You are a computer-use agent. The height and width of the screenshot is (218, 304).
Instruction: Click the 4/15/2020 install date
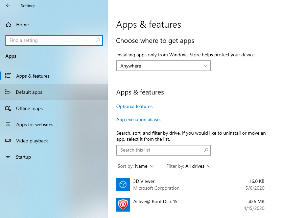click(254, 208)
